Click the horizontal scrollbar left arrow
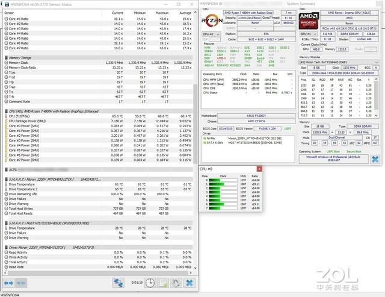 point(5,273)
